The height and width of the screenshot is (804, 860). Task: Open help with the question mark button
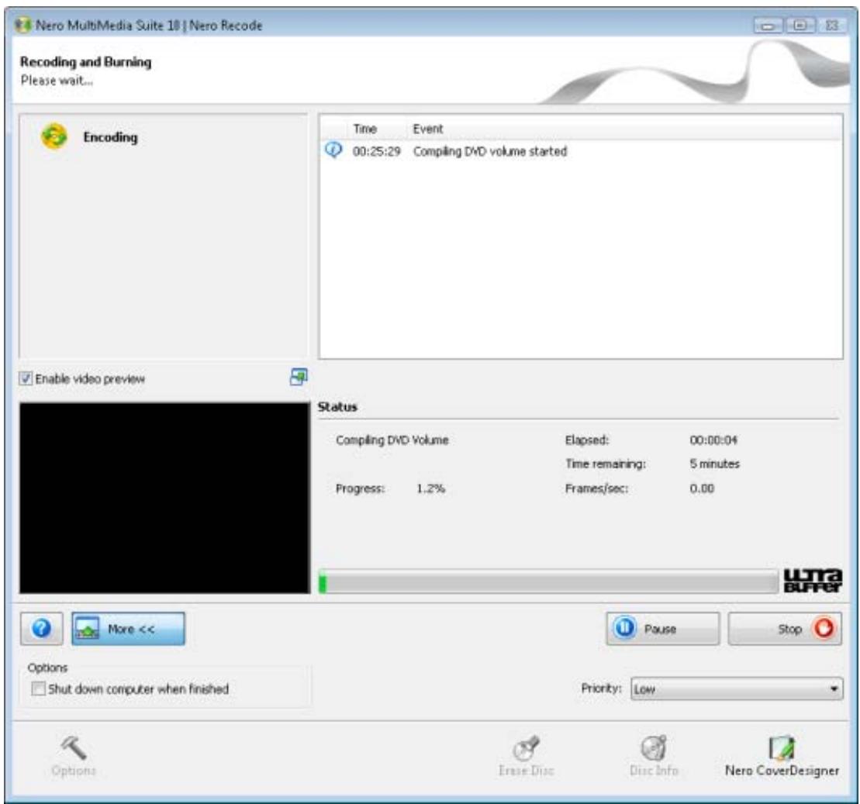[x=42, y=629]
